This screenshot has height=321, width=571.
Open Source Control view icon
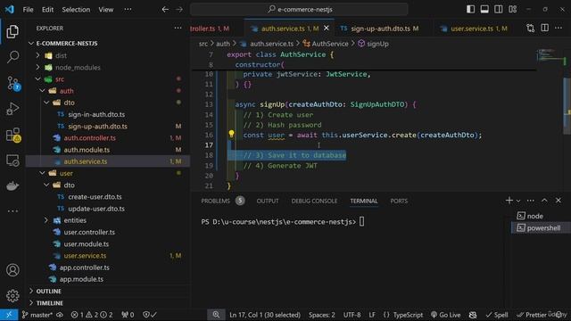[13, 83]
